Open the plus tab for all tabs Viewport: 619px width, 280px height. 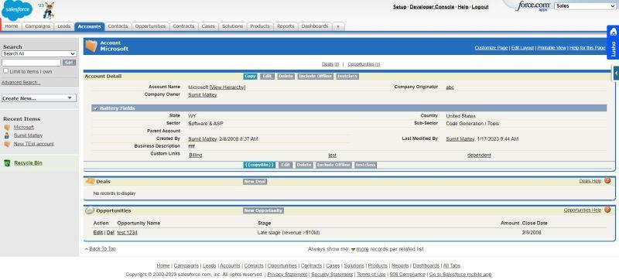[x=338, y=26]
